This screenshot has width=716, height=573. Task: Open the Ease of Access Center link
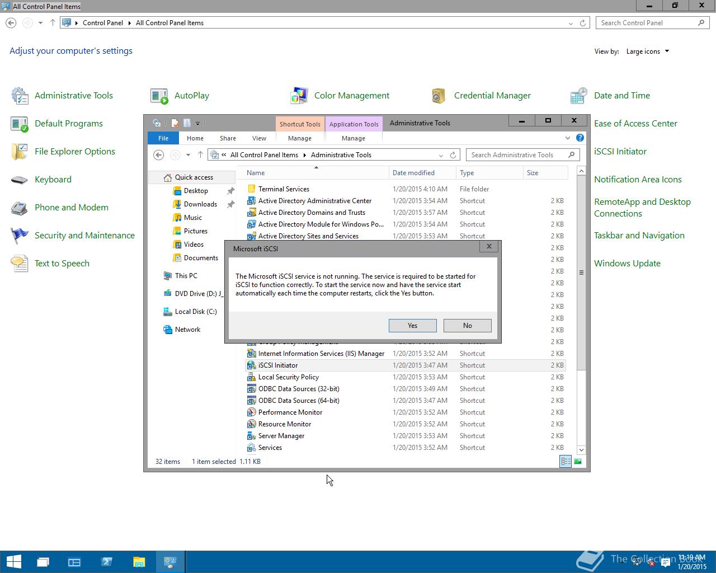[635, 124]
